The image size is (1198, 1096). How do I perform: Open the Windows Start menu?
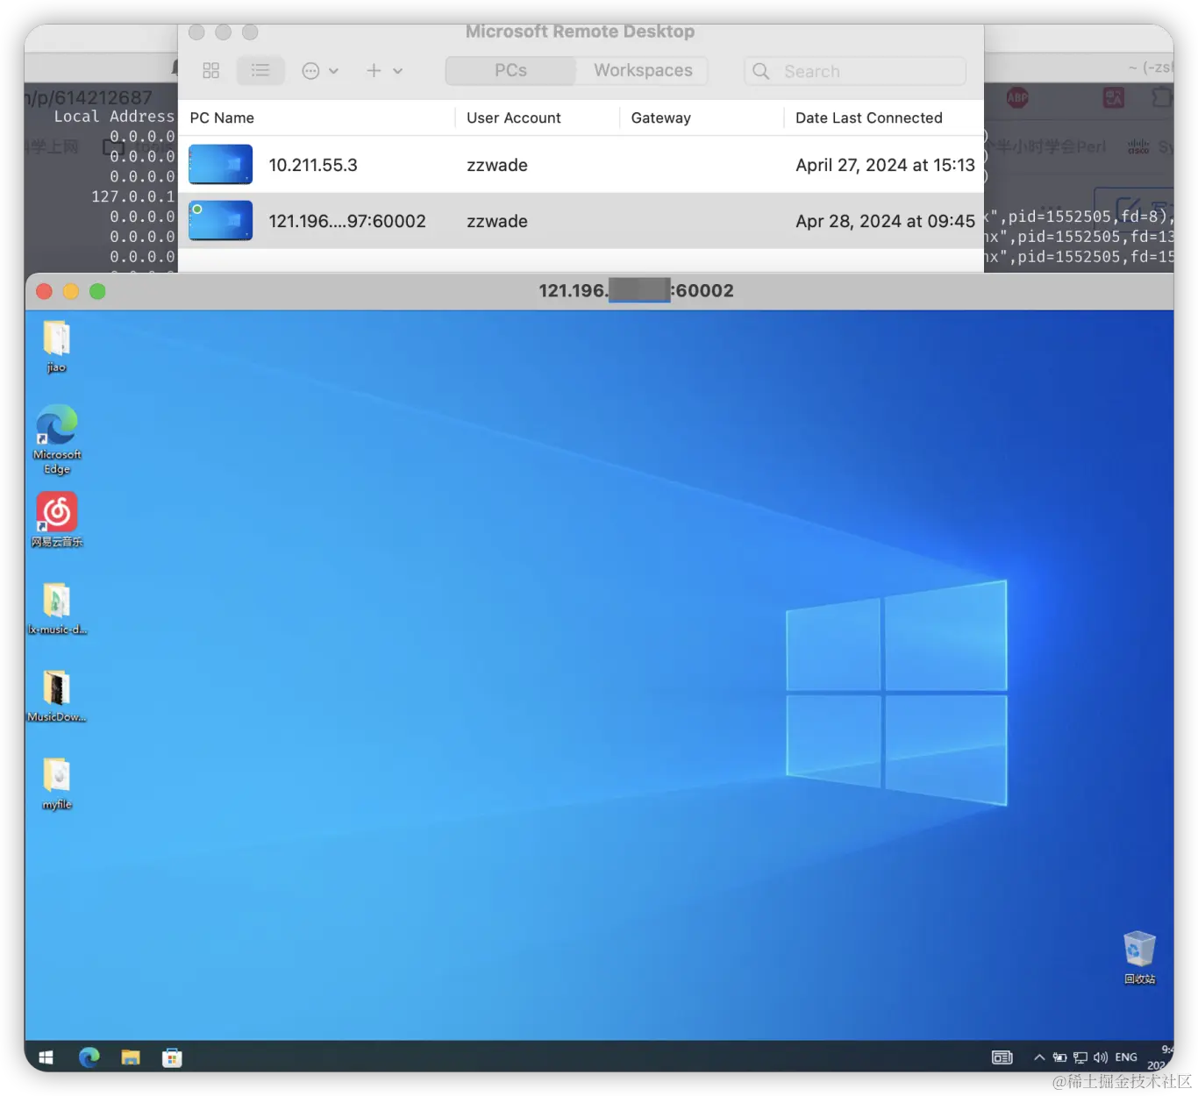[x=46, y=1057]
